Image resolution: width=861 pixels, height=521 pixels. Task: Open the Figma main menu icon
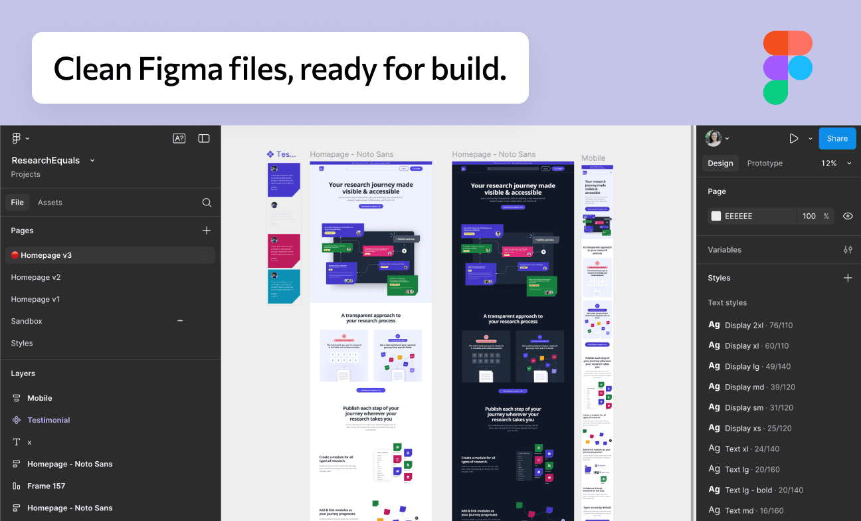pyautogui.click(x=17, y=138)
